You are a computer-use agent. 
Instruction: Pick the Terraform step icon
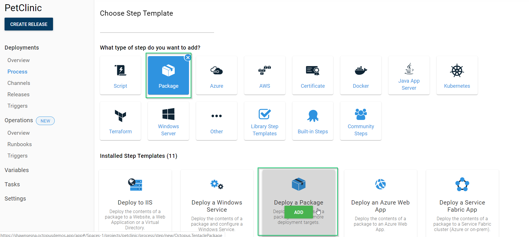point(120,116)
